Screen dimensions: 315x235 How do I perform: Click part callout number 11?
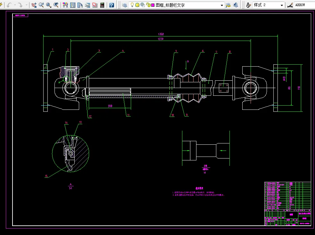point(128,115)
